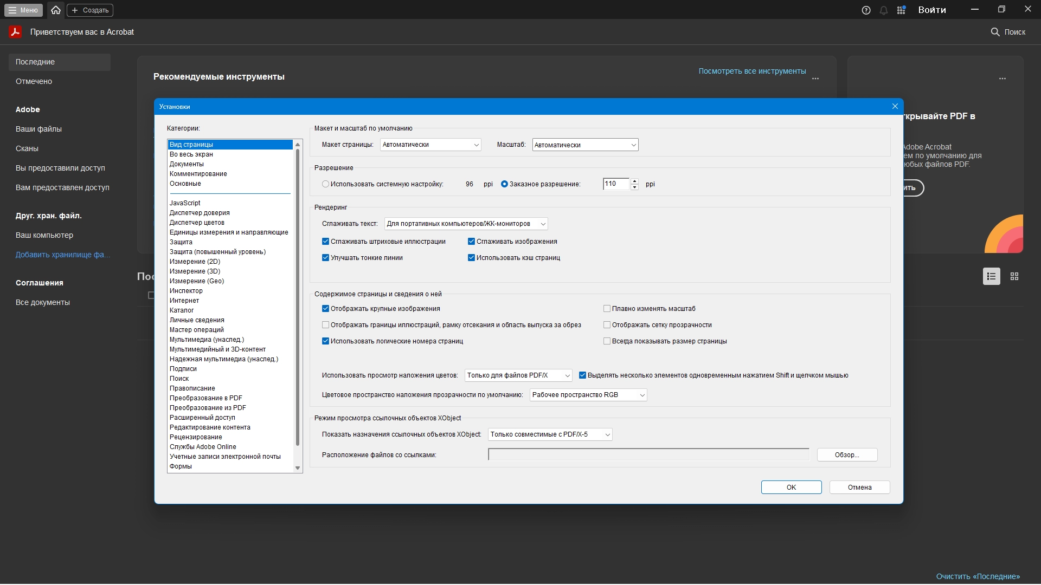Viewport: 1041px width, 585px height.
Task: Click the Acrobat logo icon
Action: (x=15, y=32)
